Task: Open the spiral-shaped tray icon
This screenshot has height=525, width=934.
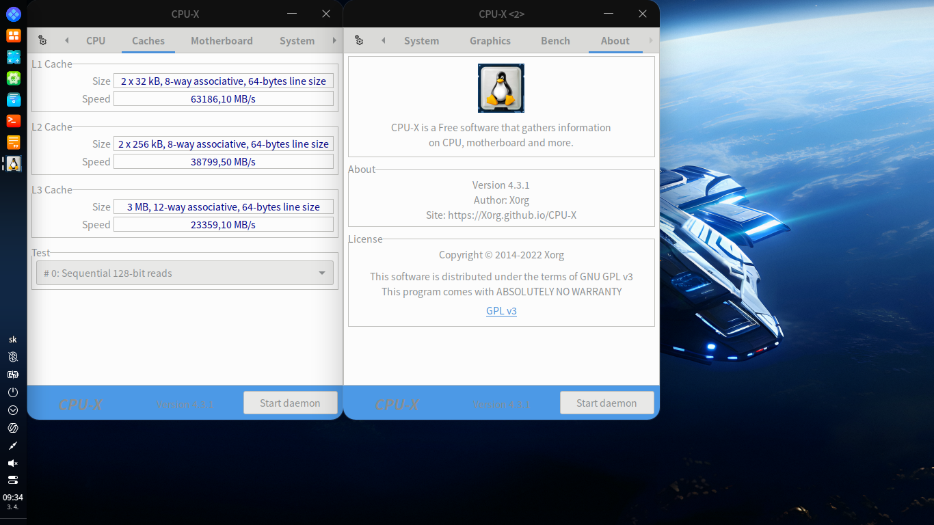Action: 13,428
